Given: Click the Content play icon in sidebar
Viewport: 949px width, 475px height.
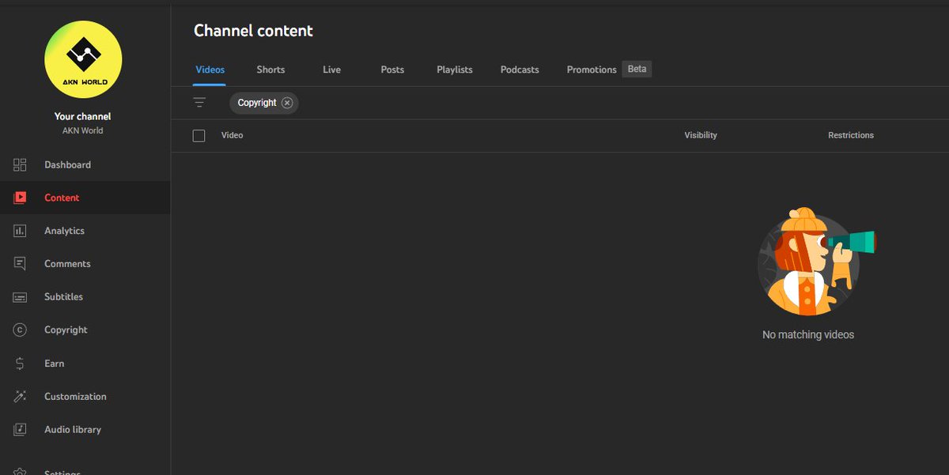Looking at the screenshot, I should click(x=21, y=198).
